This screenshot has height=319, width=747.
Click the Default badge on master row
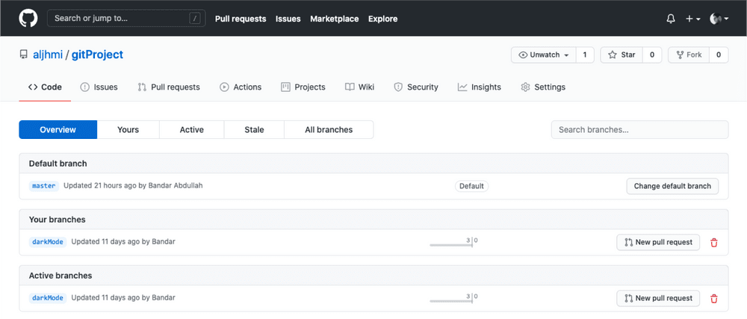(x=471, y=186)
